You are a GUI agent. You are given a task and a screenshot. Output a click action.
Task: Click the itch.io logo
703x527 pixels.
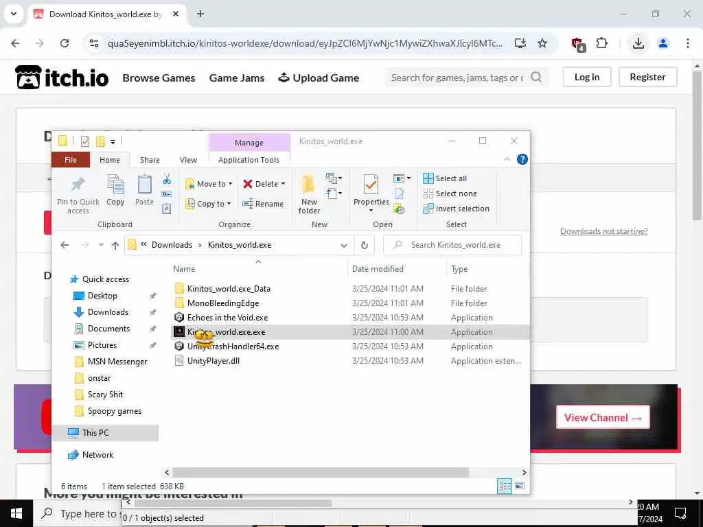[x=62, y=77]
